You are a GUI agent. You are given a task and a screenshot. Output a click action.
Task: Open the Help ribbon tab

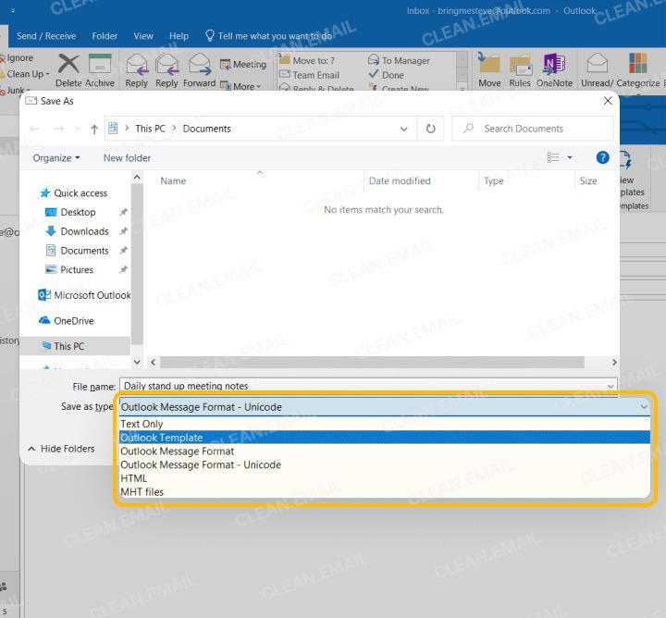click(x=179, y=36)
